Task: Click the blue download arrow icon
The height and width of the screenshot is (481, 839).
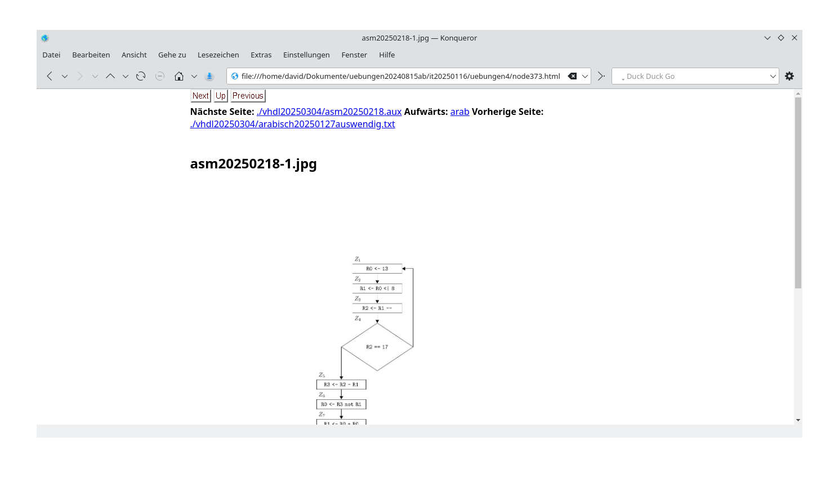Action: click(209, 75)
